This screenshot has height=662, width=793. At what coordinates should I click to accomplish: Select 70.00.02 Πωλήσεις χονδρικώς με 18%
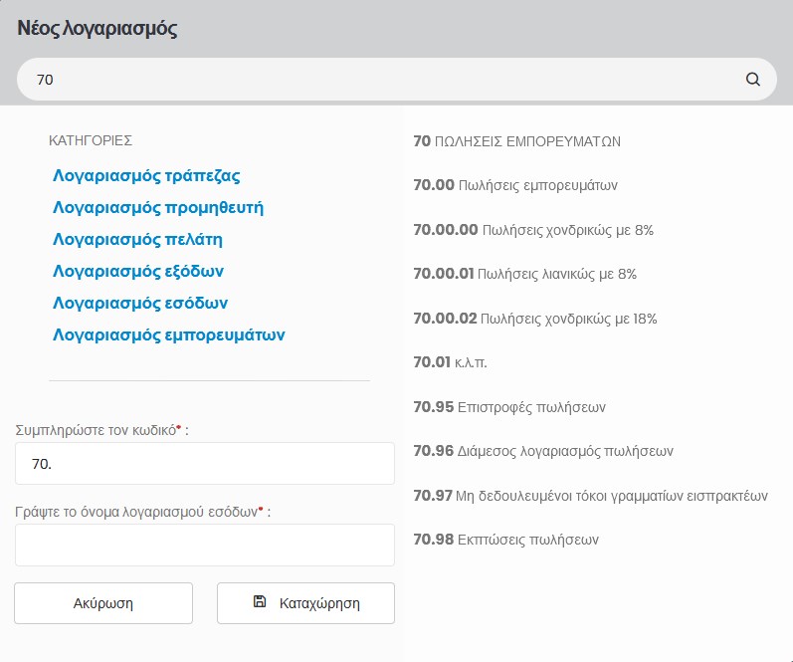click(x=534, y=319)
